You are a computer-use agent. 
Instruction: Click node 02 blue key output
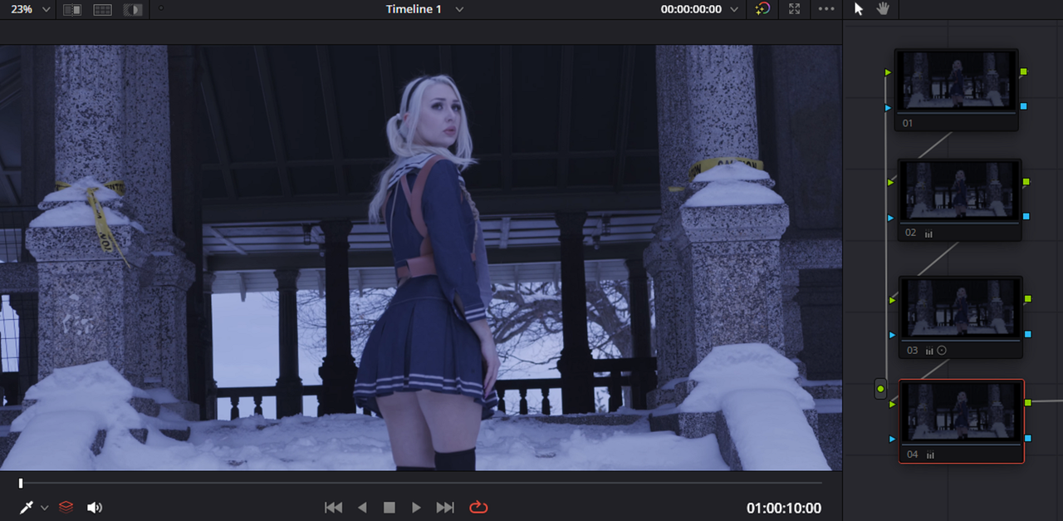(1026, 216)
